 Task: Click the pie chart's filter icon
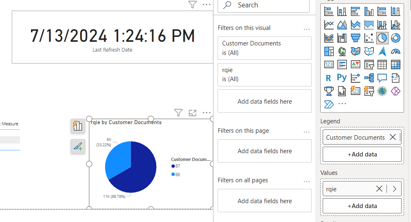click(x=178, y=113)
